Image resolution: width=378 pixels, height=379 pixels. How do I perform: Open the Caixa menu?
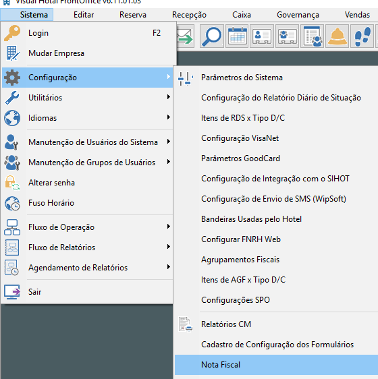click(x=242, y=15)
